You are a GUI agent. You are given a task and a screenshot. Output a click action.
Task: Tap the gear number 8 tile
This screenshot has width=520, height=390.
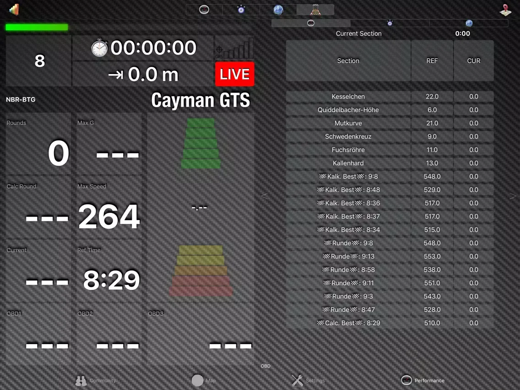[x=38, y=61]
